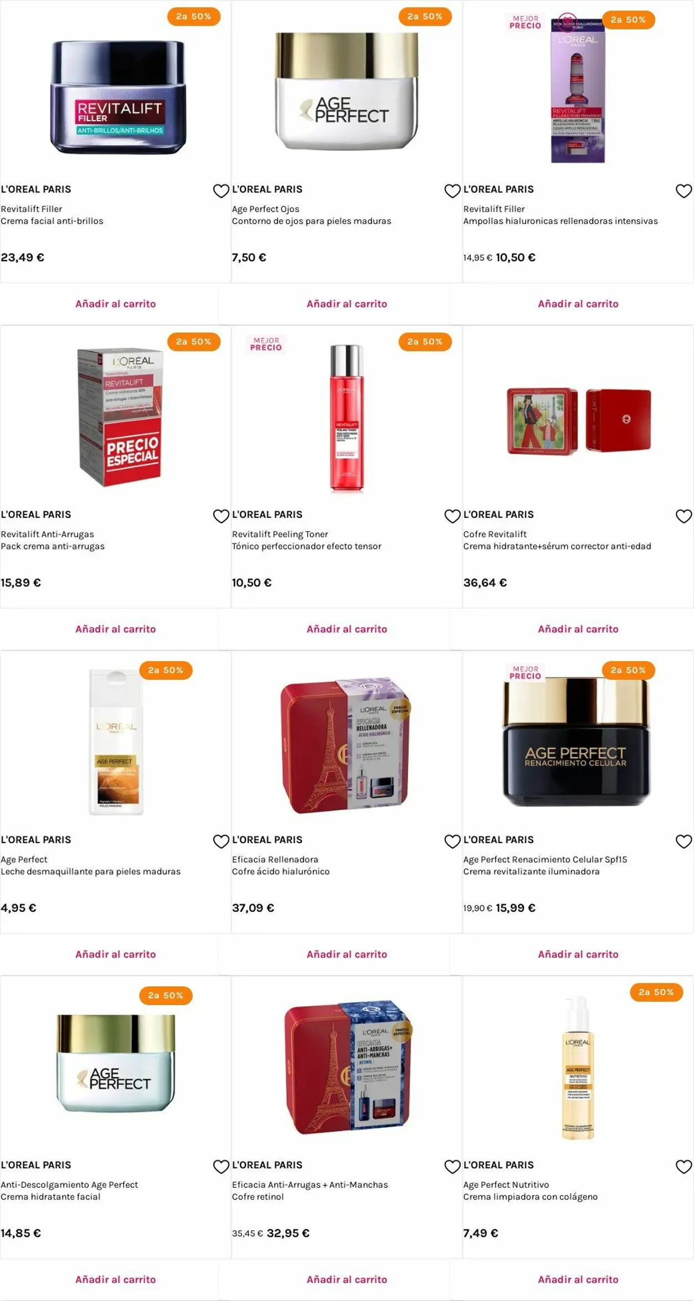The image size is (694, 1301).
Task: Click the Age Perfect Ojos product title
Action: (265, 209)
